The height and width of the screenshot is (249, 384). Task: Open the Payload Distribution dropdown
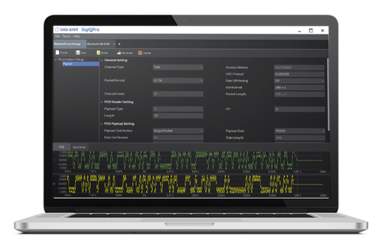[178, 131]
